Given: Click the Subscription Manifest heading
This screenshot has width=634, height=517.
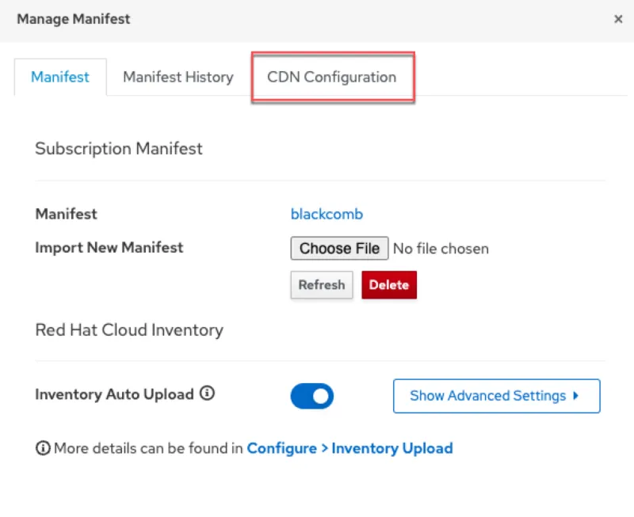Looking at the screenshot, I should pyautogui.click(x=119, y=148).
